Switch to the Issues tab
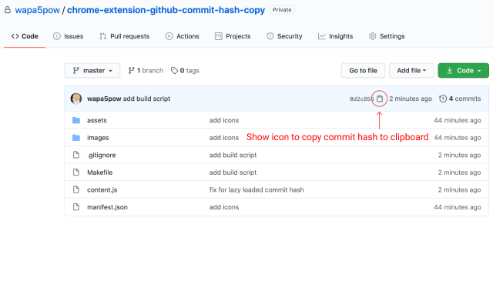 click(x=69, y=36)
